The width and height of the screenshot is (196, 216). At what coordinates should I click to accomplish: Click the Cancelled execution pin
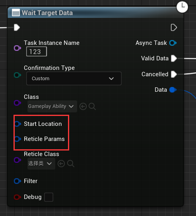(174, 74)
